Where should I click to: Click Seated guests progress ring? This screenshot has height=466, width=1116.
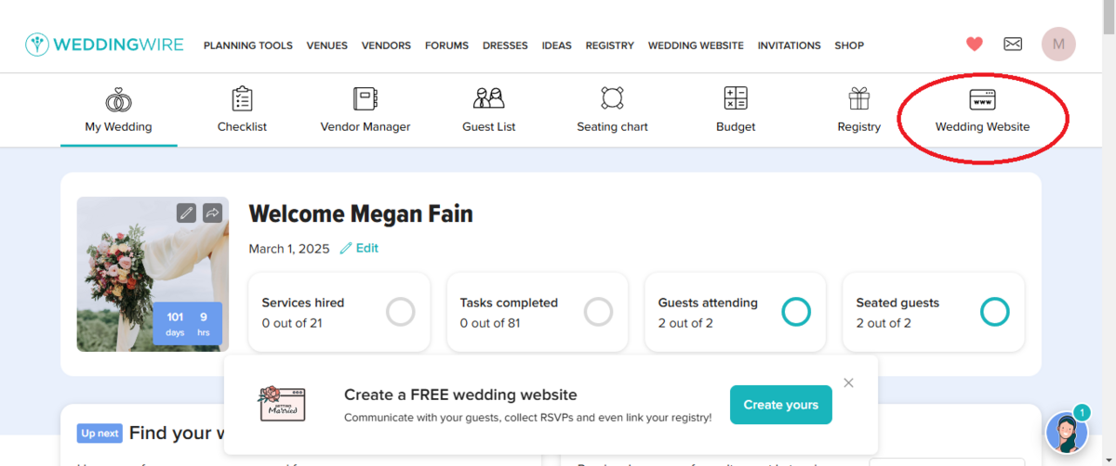[x=995, y=313]
